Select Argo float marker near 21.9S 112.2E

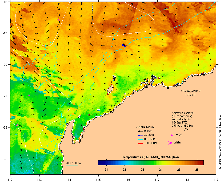[x=17, y=125]
